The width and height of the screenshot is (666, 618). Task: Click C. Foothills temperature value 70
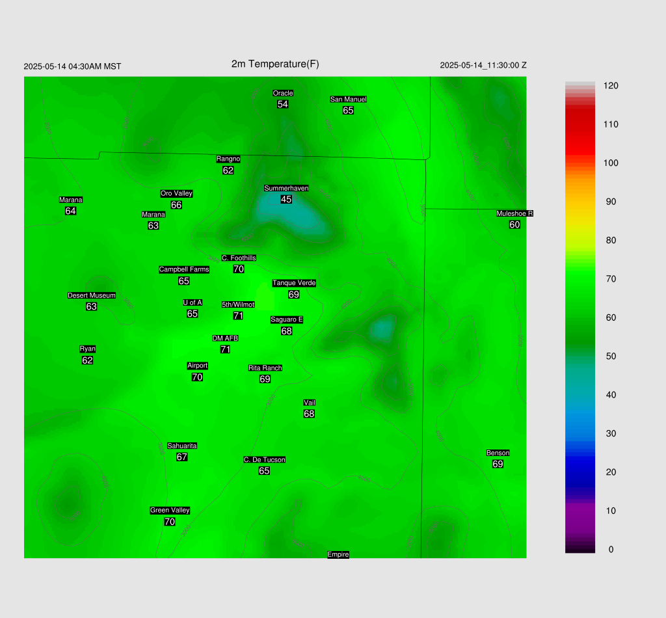point(239,269)
